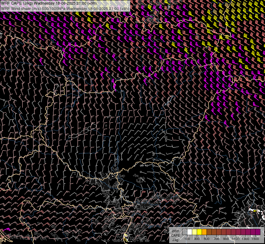Click the legend value 1500
This screenshot has width=265, height=244.
point(255,239)
